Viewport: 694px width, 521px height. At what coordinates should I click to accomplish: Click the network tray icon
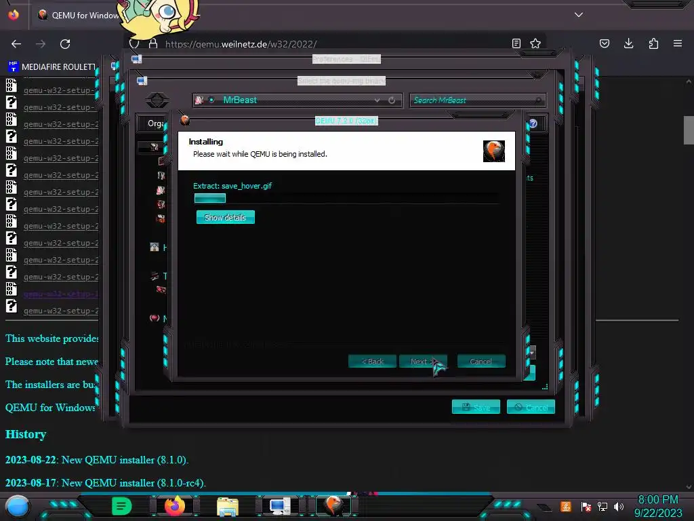tap(603, 506)
